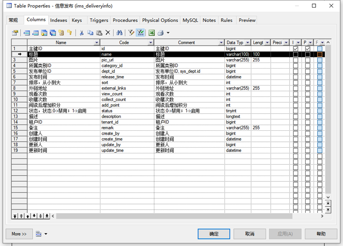343x246 pixels.
Task: Select row header number 12
Action: click(x=19, y=111)
